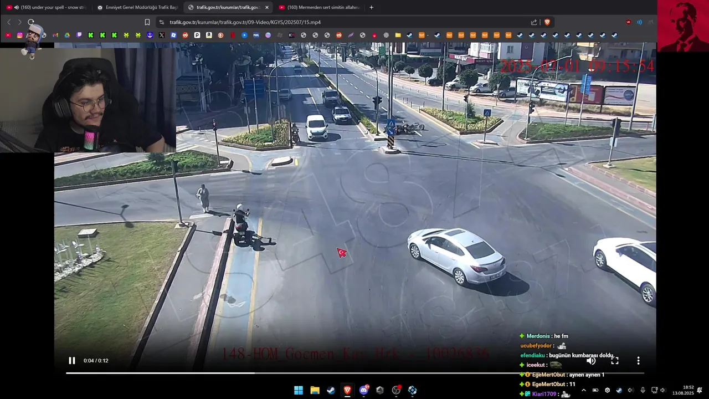The height and width of the screenshot is (399, 709).
Task: Show hidden system tray icons
Action: tap(583, 390)
